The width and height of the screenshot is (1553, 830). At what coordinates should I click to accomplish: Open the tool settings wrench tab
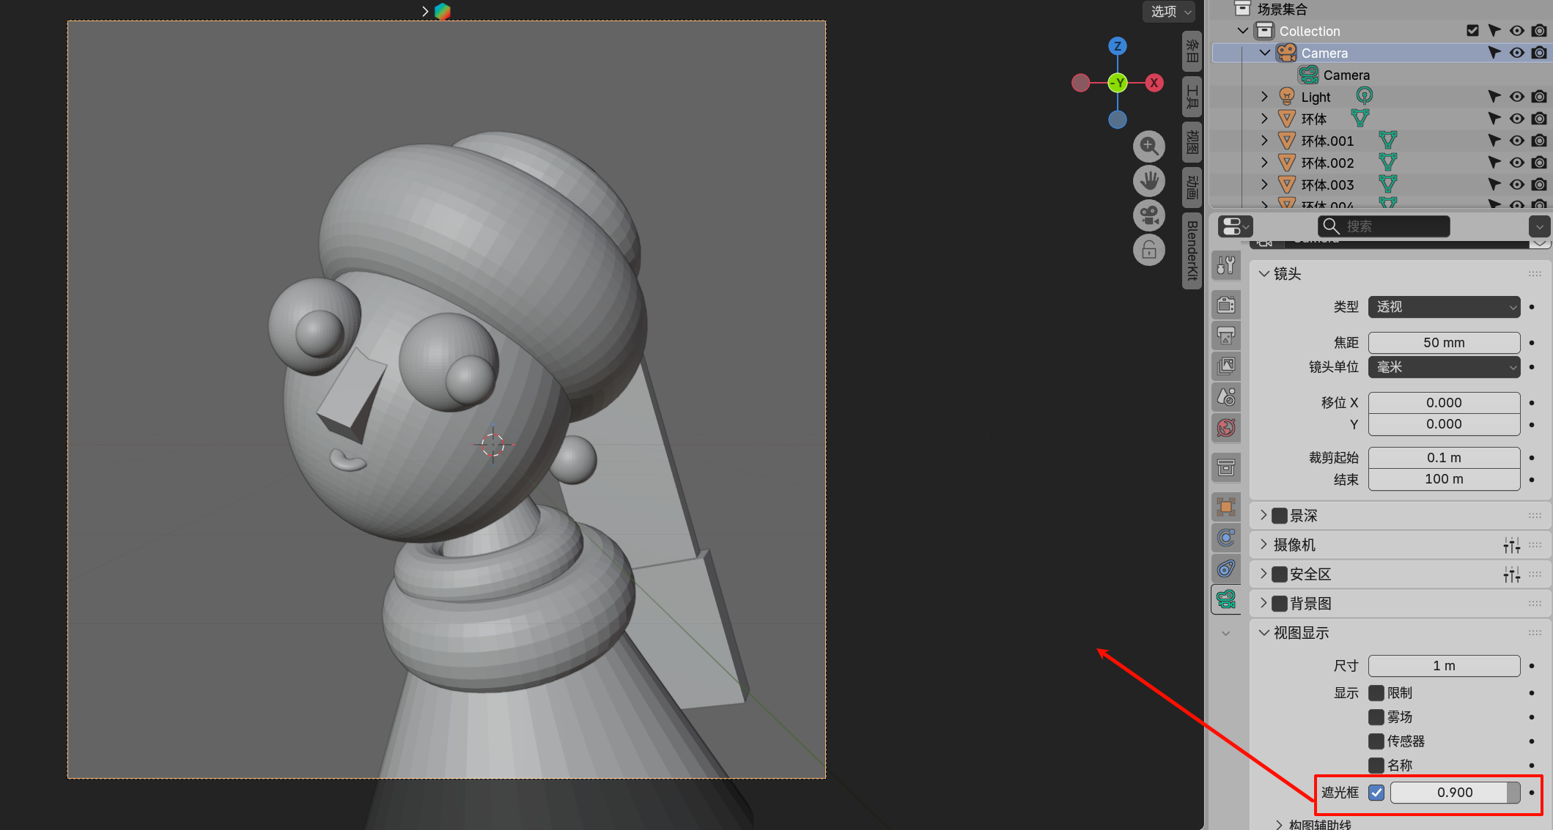click(1226, 265)
